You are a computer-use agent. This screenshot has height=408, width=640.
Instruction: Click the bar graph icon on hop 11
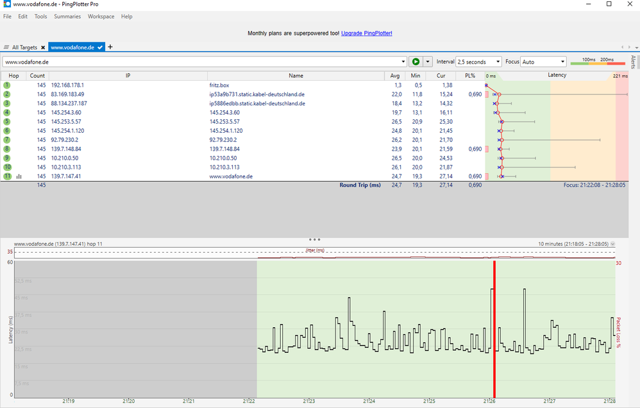(19, 176)
